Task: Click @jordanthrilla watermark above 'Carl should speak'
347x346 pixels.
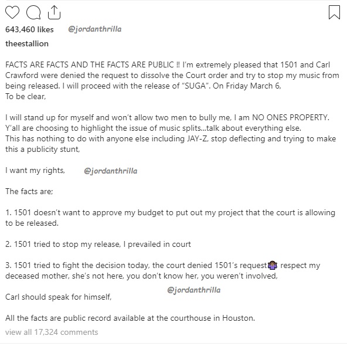Action: (x=194, y=290)
